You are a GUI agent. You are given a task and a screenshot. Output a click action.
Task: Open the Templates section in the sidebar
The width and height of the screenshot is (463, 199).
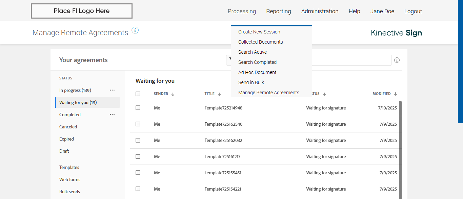pos(69,167)
